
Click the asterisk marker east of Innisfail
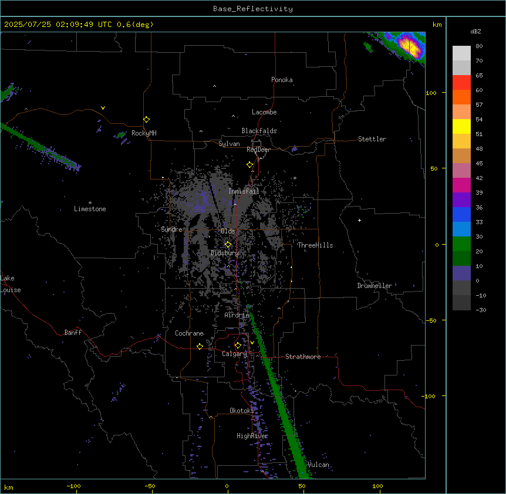(295, 178)
